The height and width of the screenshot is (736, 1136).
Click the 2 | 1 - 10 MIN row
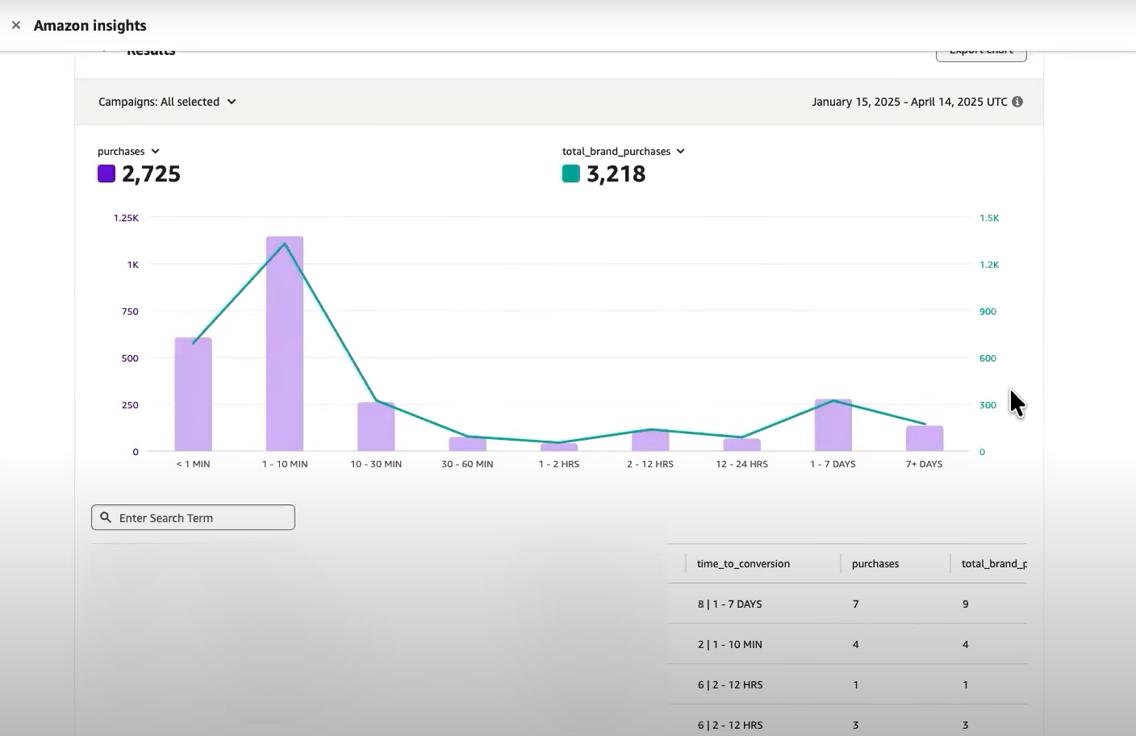point(847,644)
